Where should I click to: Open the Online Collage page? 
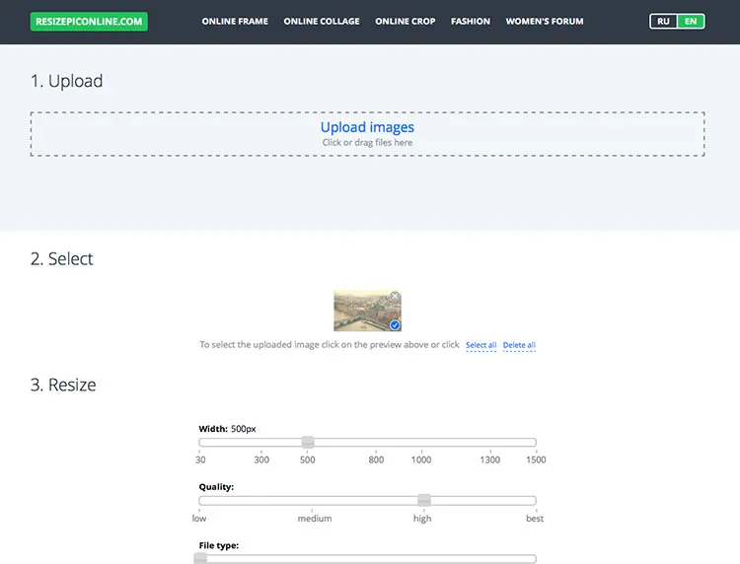pos(322,22)
